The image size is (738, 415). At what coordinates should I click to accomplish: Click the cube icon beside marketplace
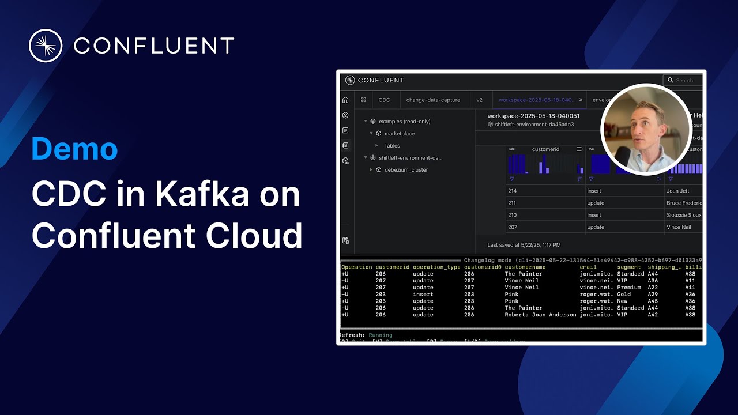[379, 134]
